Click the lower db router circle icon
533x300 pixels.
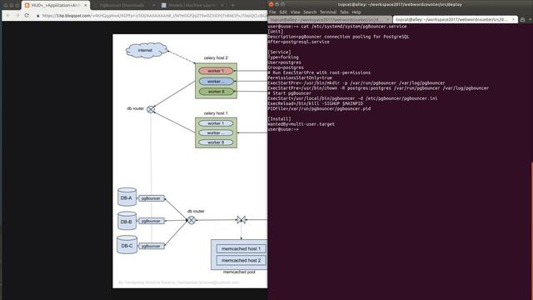point(192,220)
